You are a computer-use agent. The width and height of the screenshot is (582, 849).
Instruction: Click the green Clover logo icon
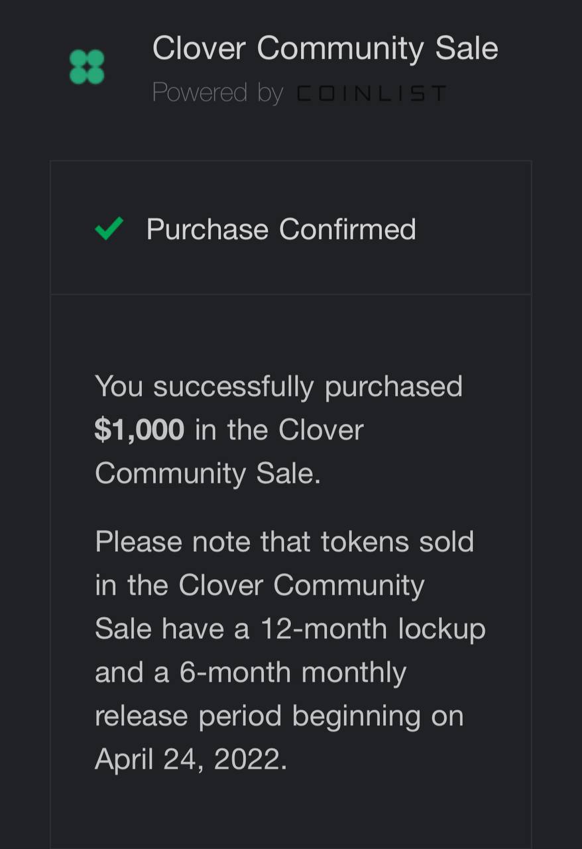pyautogui.click(x=87, y=66)
